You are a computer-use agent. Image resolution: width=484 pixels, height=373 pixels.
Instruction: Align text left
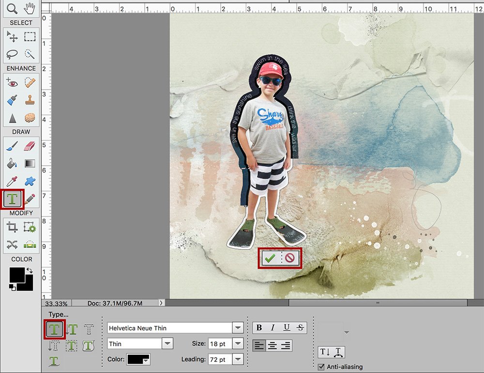[x=259, y=345]
